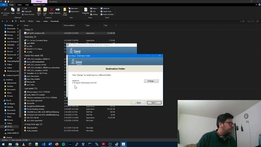
Task: Click the Manage contextual tab
Action: point(39,2)
